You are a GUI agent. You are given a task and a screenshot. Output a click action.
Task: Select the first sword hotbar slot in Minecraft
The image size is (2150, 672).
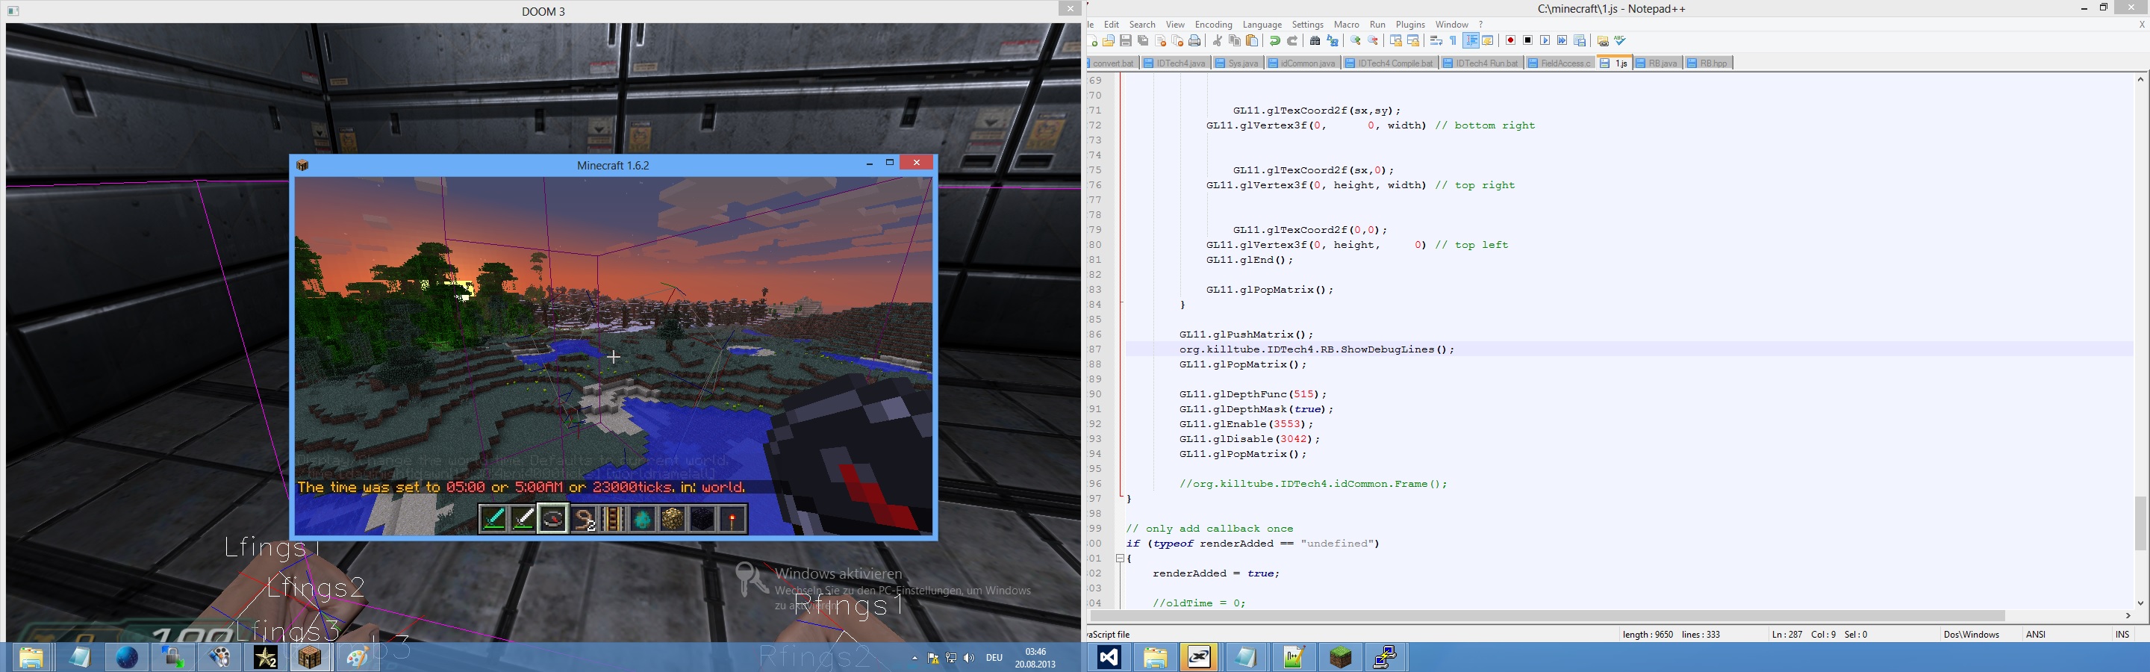click(493, 518)
